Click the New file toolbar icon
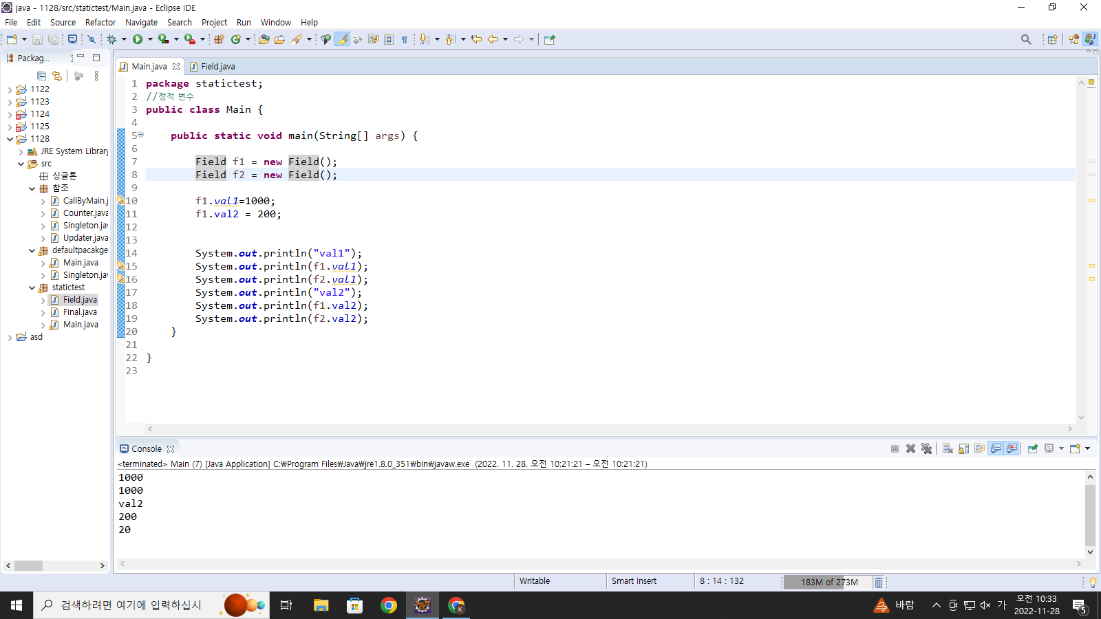This screenshot has height=619, width=1101. 12,39
